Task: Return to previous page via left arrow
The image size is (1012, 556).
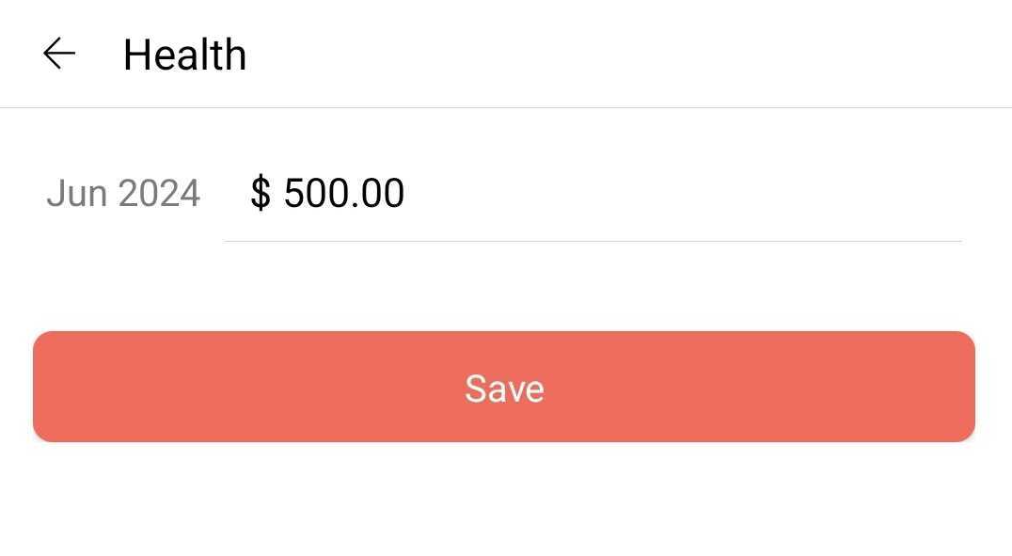Action: tap(58, 55)
